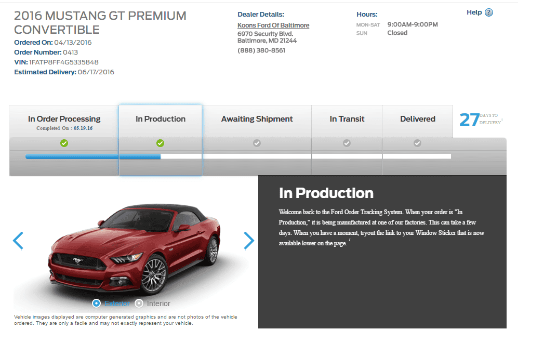Click gray checkmark under Awaiting Shipment

257,143
